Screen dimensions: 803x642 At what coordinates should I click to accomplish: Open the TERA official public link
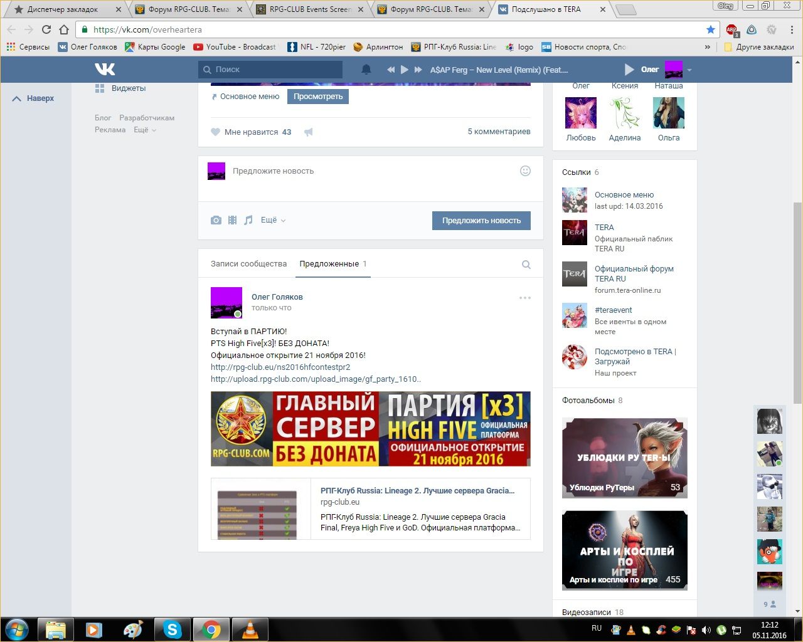604,228
